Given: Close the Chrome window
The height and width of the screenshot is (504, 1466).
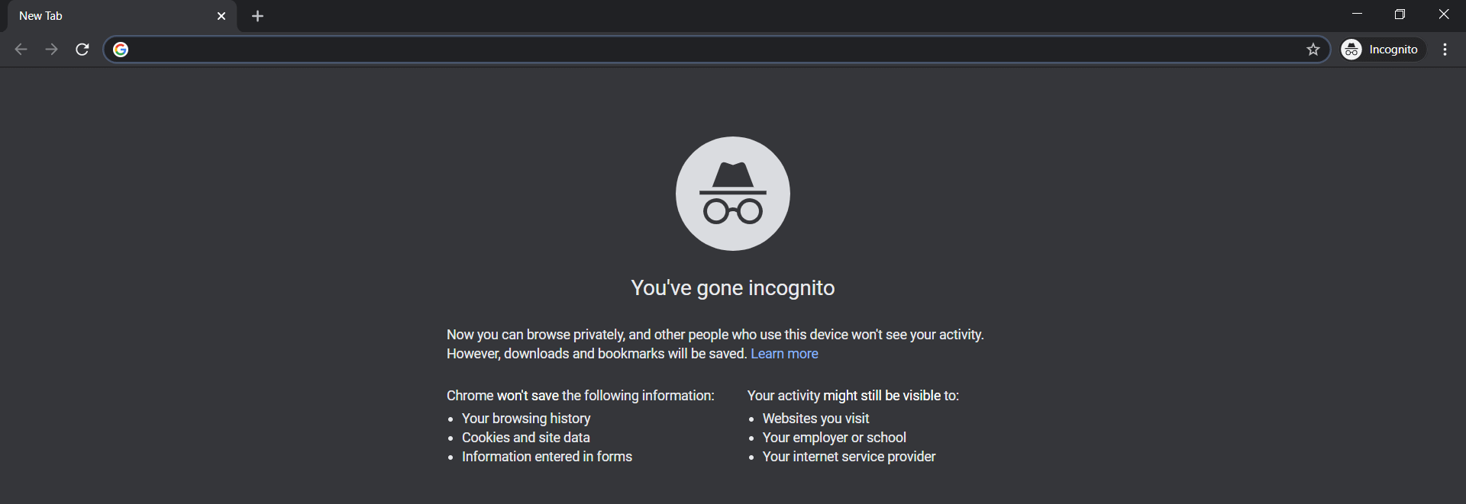Looking at the screenshot, I should pos(1443,14).
